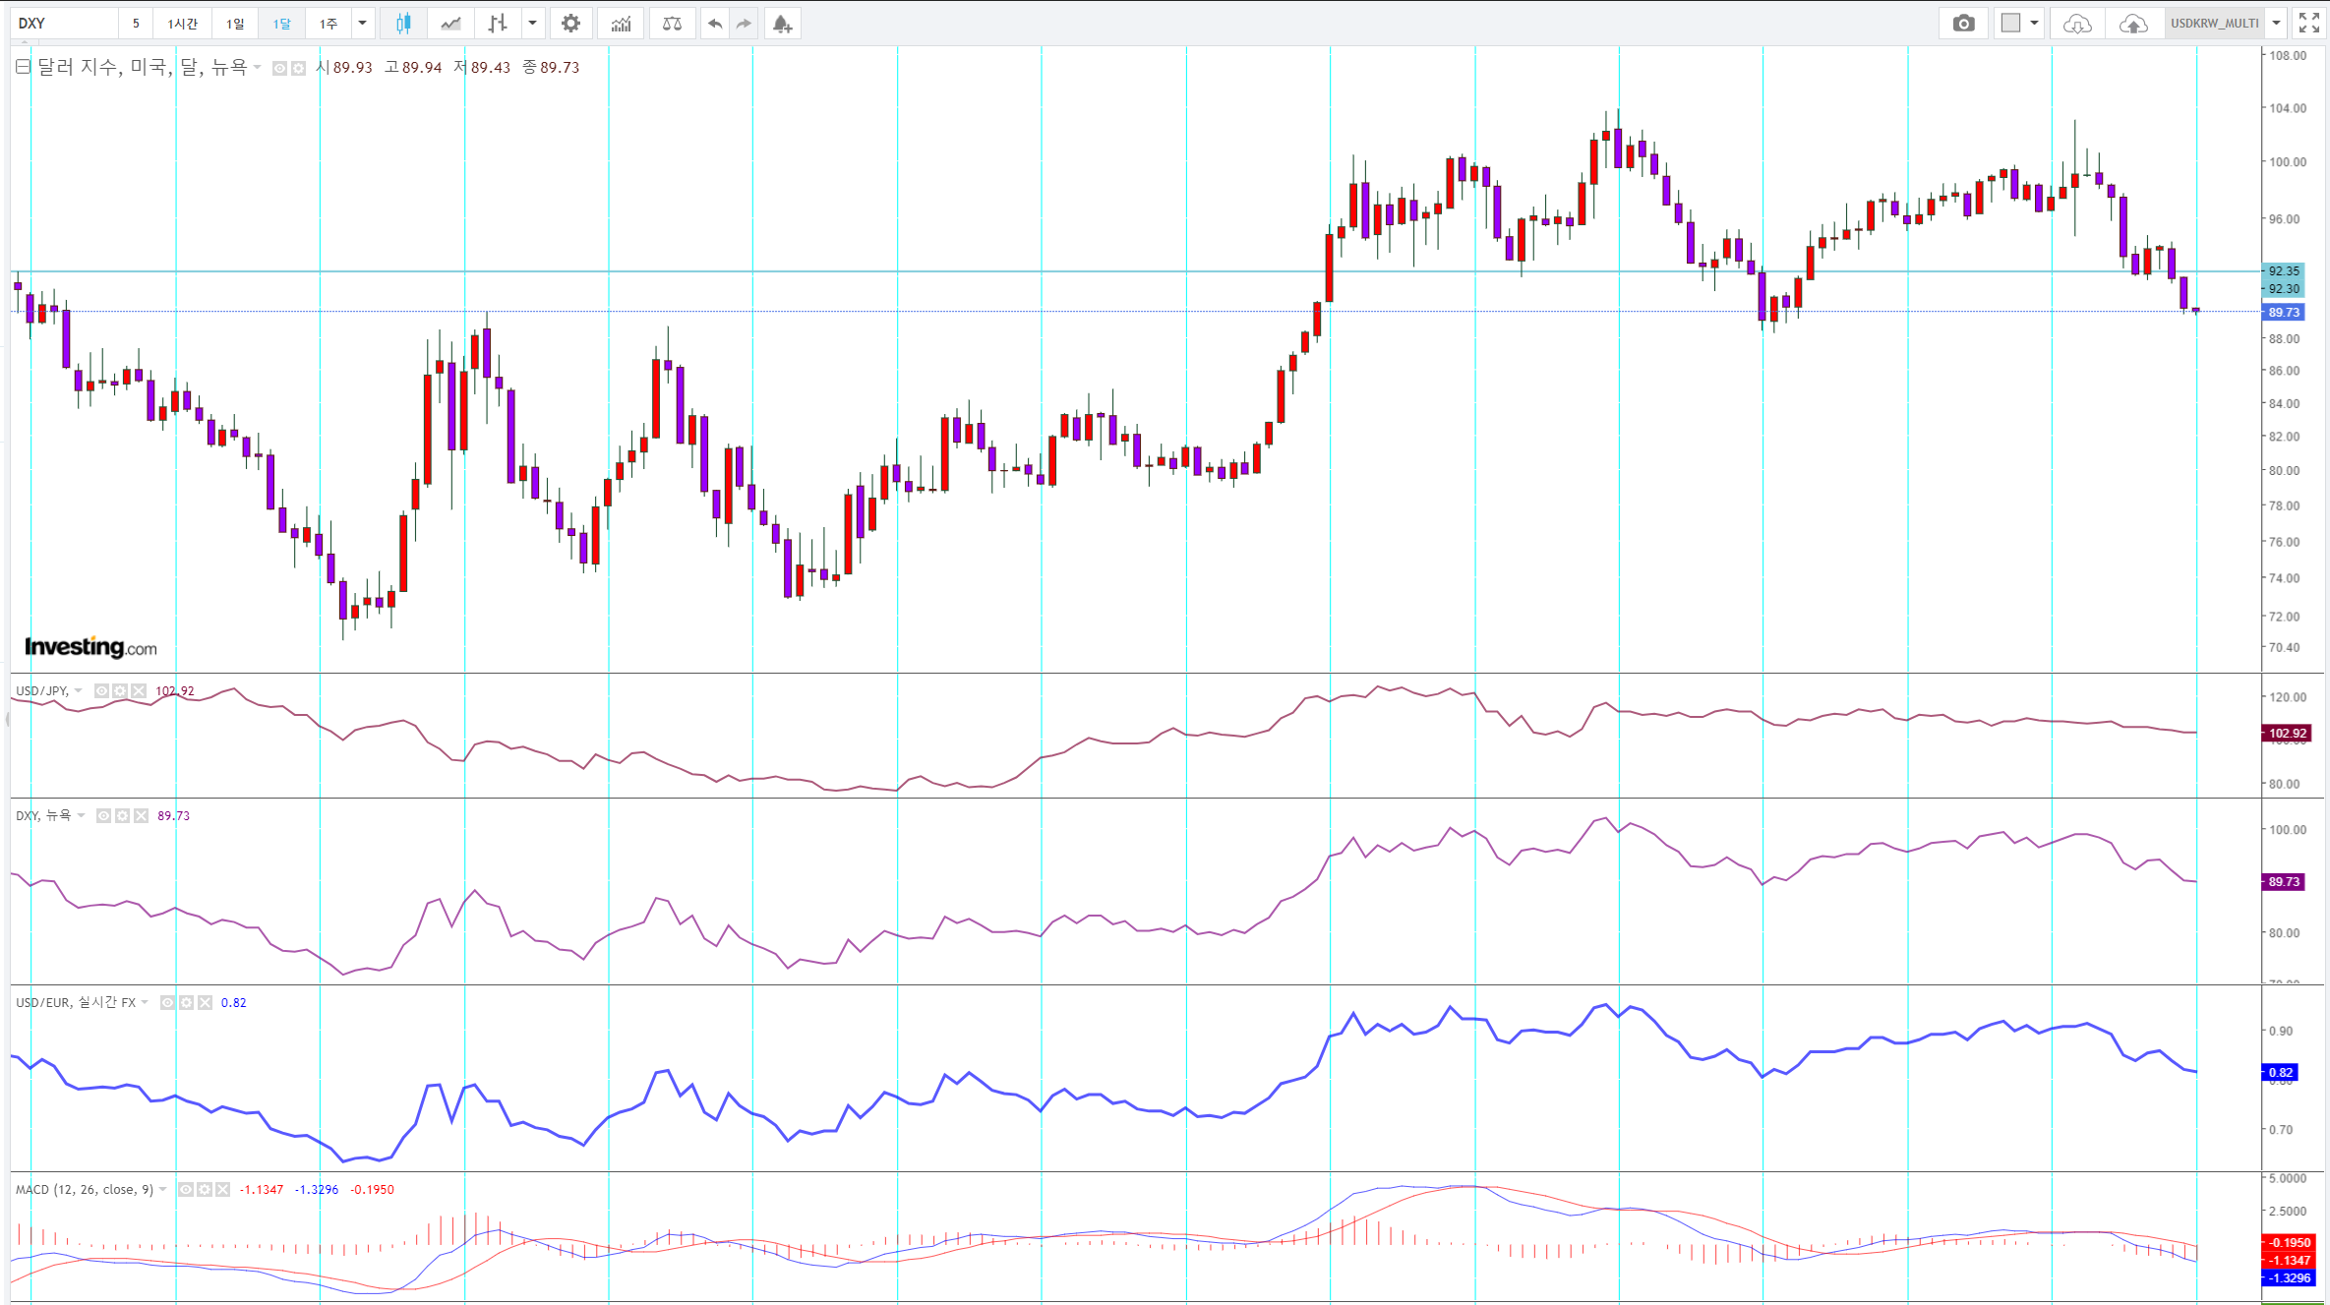Click the undo arrow
Screen dimensions: 2330x1305
click(715, 24)
